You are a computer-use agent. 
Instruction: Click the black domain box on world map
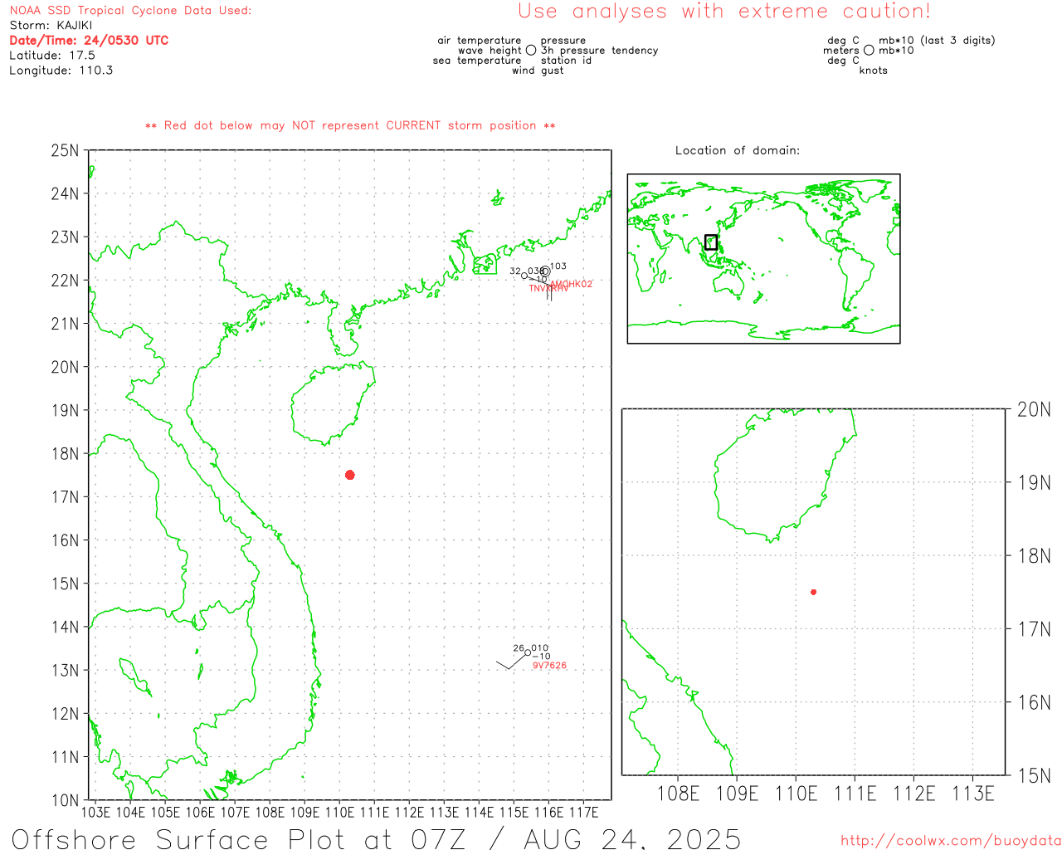(x=711, y=242)
